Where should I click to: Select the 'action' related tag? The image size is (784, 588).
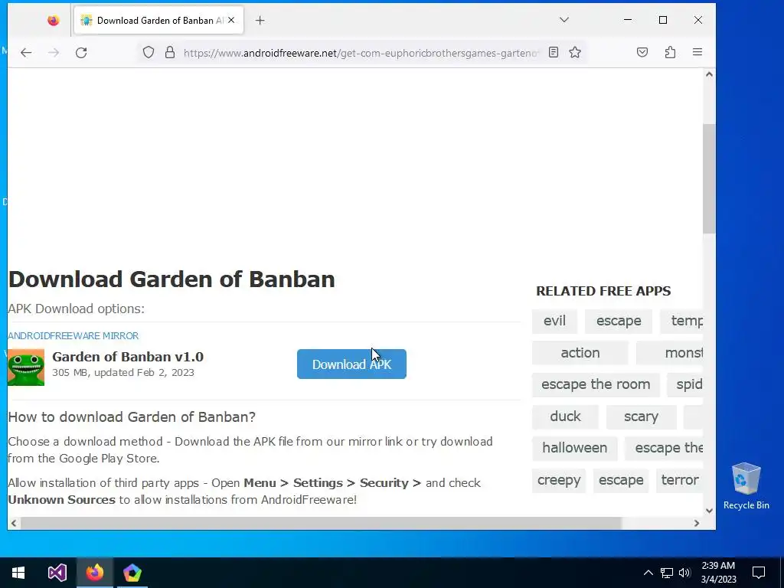(580, 352)
